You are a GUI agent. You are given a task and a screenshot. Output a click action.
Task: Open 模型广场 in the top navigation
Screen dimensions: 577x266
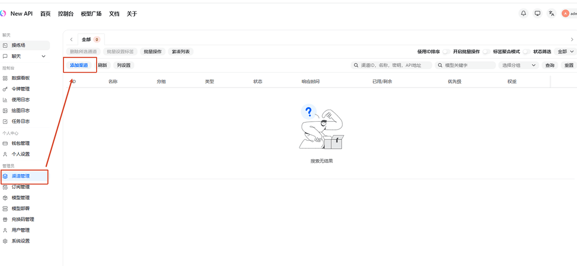91,13
